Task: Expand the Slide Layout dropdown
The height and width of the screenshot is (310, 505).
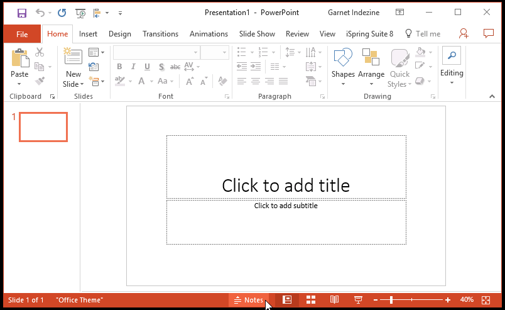Action: 96,52
